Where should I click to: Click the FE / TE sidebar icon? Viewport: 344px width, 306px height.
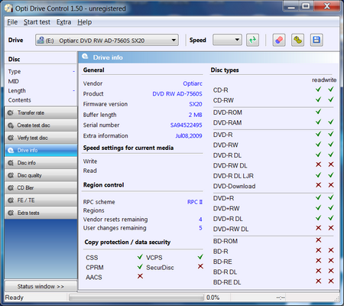click(11, 200)
